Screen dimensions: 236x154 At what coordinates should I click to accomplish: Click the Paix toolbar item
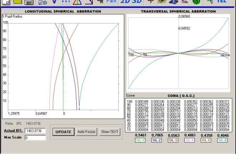coord(111,1)
